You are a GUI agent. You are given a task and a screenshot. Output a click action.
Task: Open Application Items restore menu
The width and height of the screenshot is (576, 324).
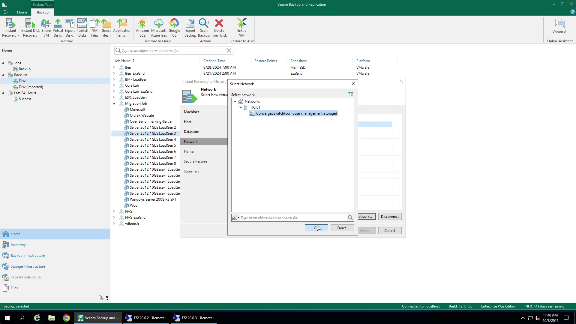coord(122,28)
